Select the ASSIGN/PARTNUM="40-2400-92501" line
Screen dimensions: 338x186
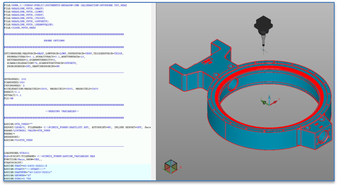click(28, 172)
